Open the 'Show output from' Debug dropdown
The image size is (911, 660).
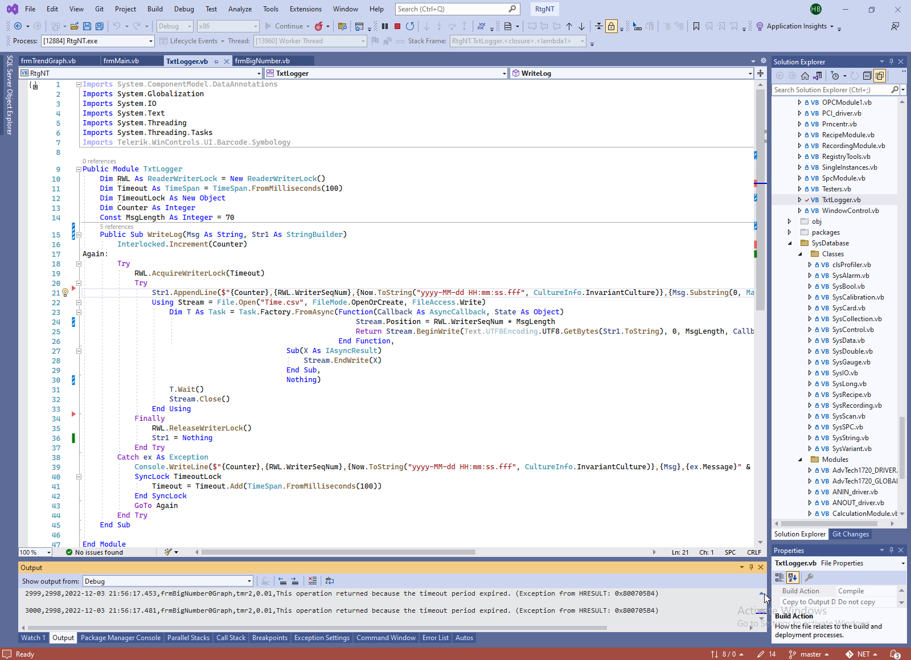[249, 581]
